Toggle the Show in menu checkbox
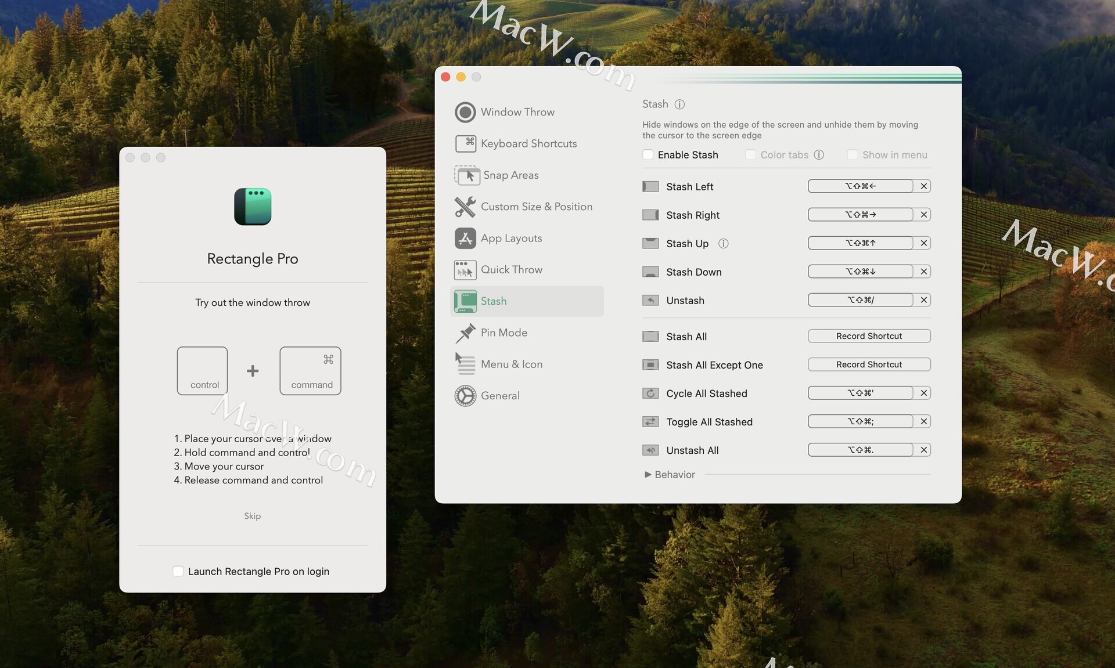 tap(853, 154)
